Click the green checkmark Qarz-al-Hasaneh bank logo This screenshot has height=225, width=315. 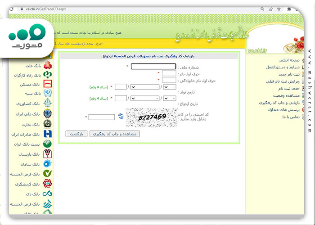[48, 174]
